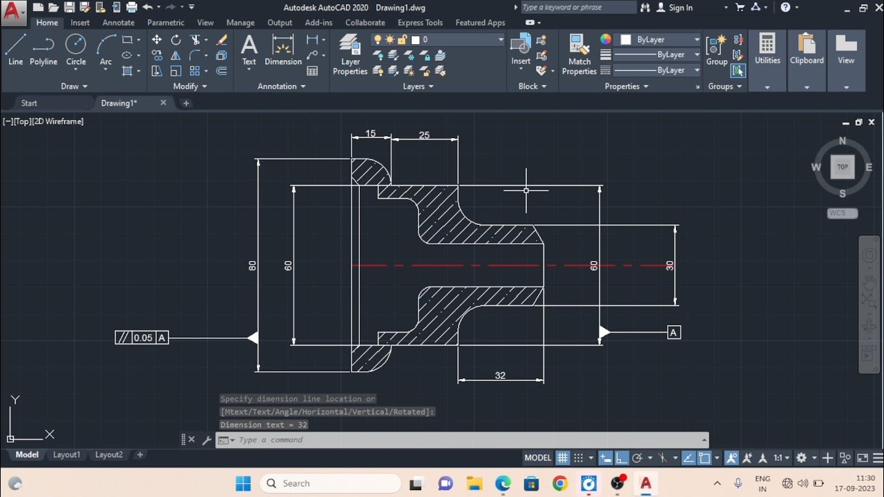Click the Match Properties icon

[x=579, y=55]
